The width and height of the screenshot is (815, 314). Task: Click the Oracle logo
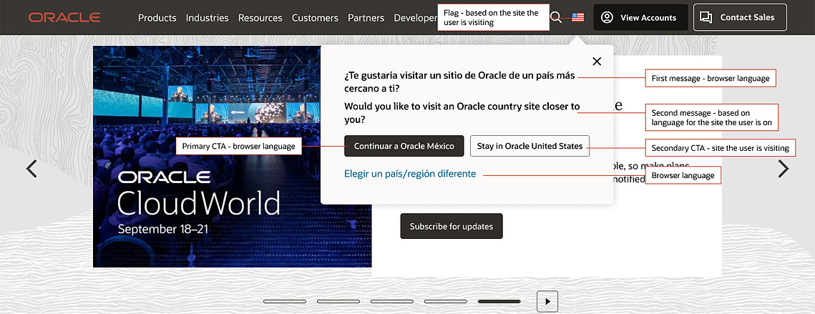coord(64,18)
